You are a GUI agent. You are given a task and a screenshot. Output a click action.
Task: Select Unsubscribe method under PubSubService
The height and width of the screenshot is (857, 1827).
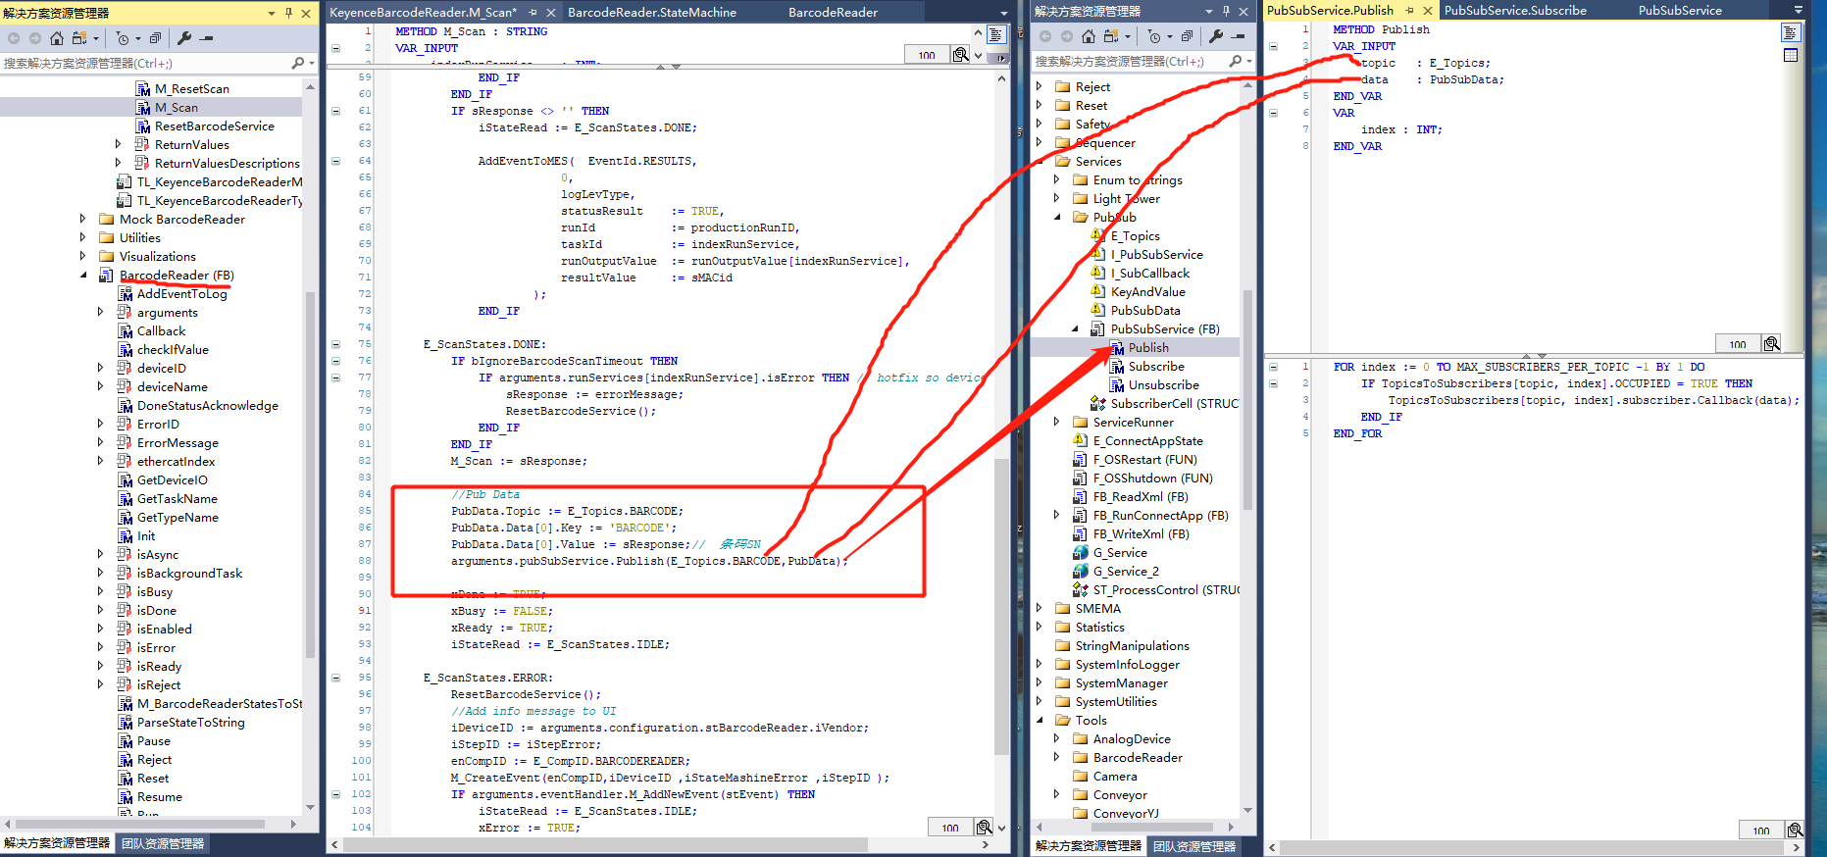point(1163,385)
